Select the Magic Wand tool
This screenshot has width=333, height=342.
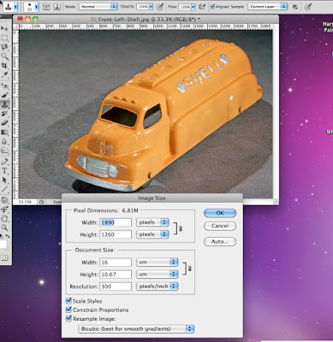pos(4,56)
